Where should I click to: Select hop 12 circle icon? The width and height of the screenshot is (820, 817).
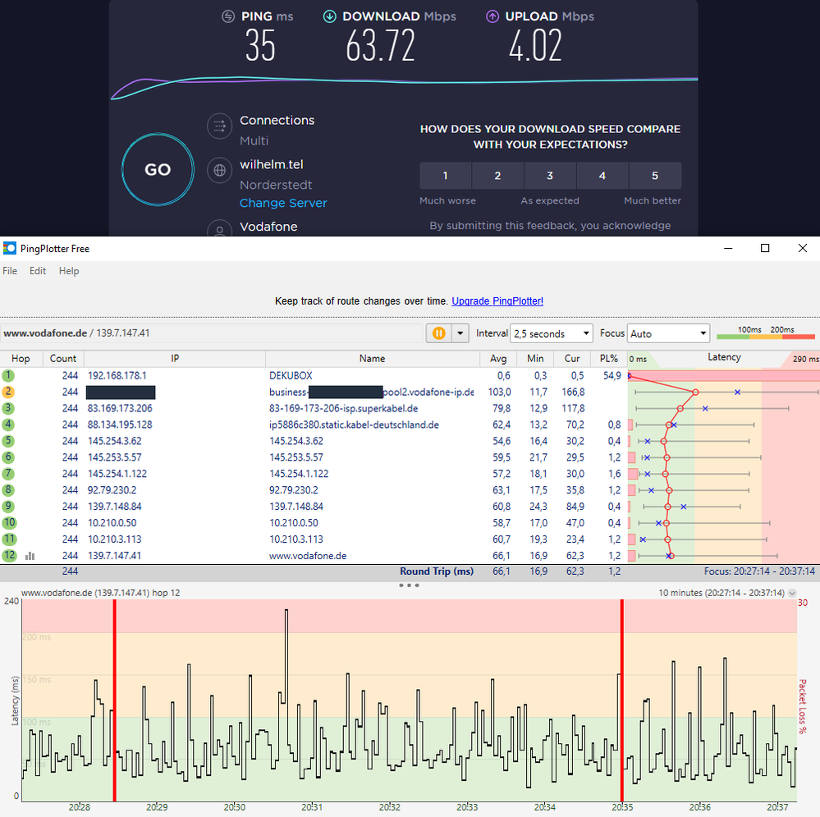tap(9, 555)
